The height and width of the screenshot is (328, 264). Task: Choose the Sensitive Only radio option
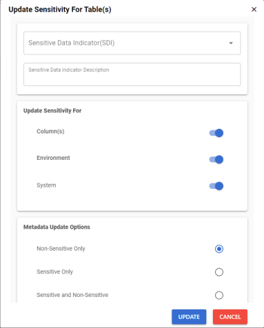tap(219, 272)
